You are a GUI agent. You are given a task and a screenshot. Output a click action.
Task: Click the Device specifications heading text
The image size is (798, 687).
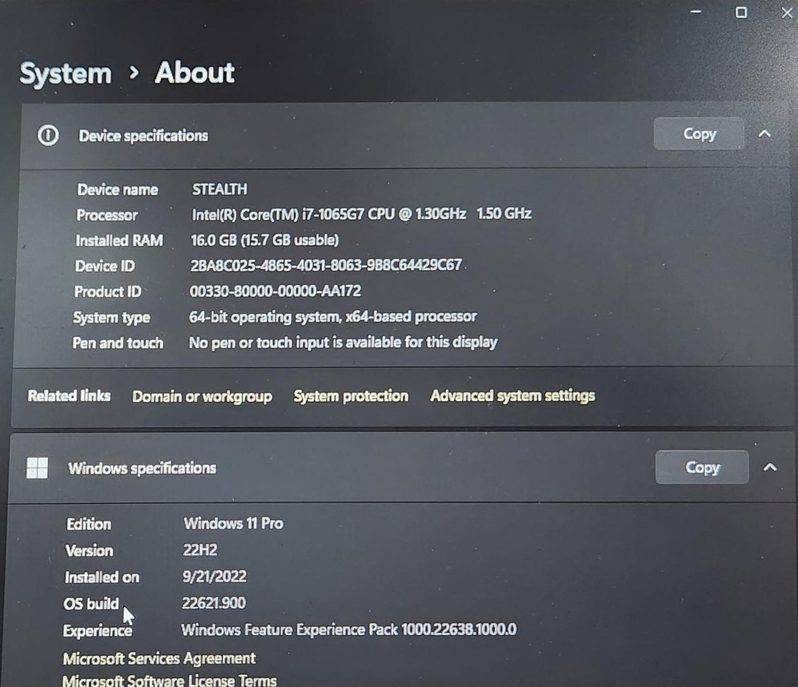click(x=143, y=135)
